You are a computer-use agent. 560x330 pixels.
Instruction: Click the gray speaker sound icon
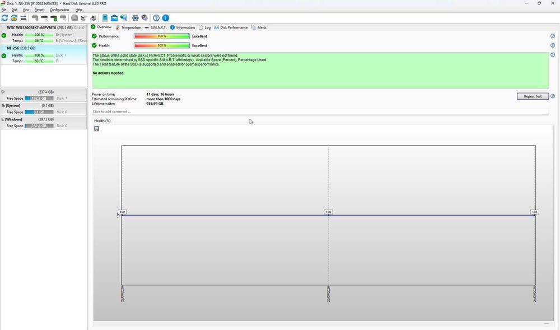pos(144,18)
